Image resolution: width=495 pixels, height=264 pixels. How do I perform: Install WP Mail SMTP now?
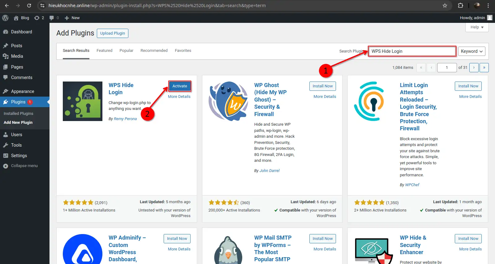(323, 239)
